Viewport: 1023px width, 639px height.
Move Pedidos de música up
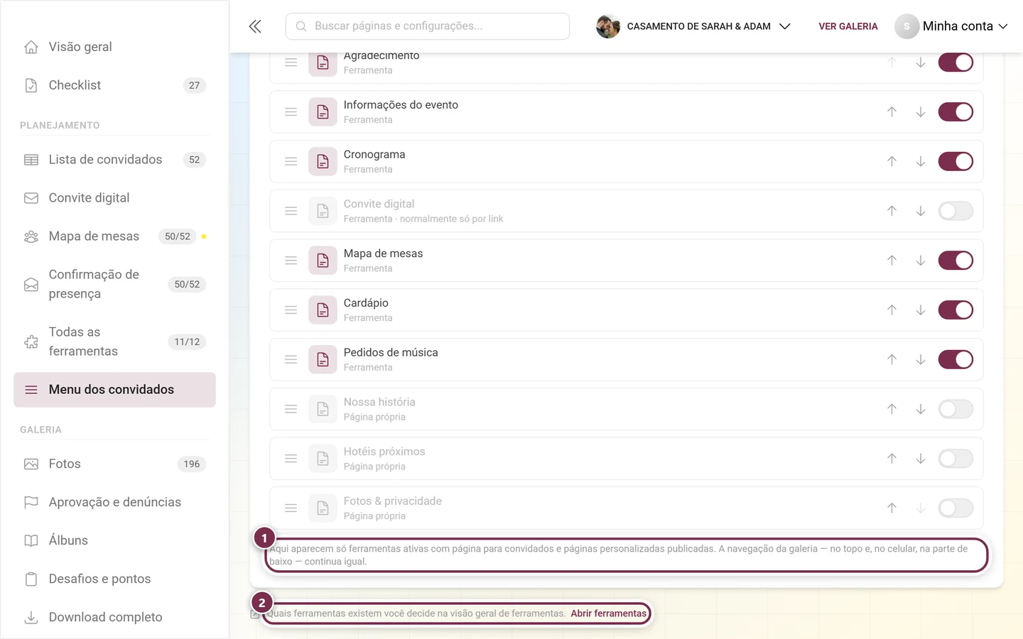pyautogui.click(x=892, y=360)
